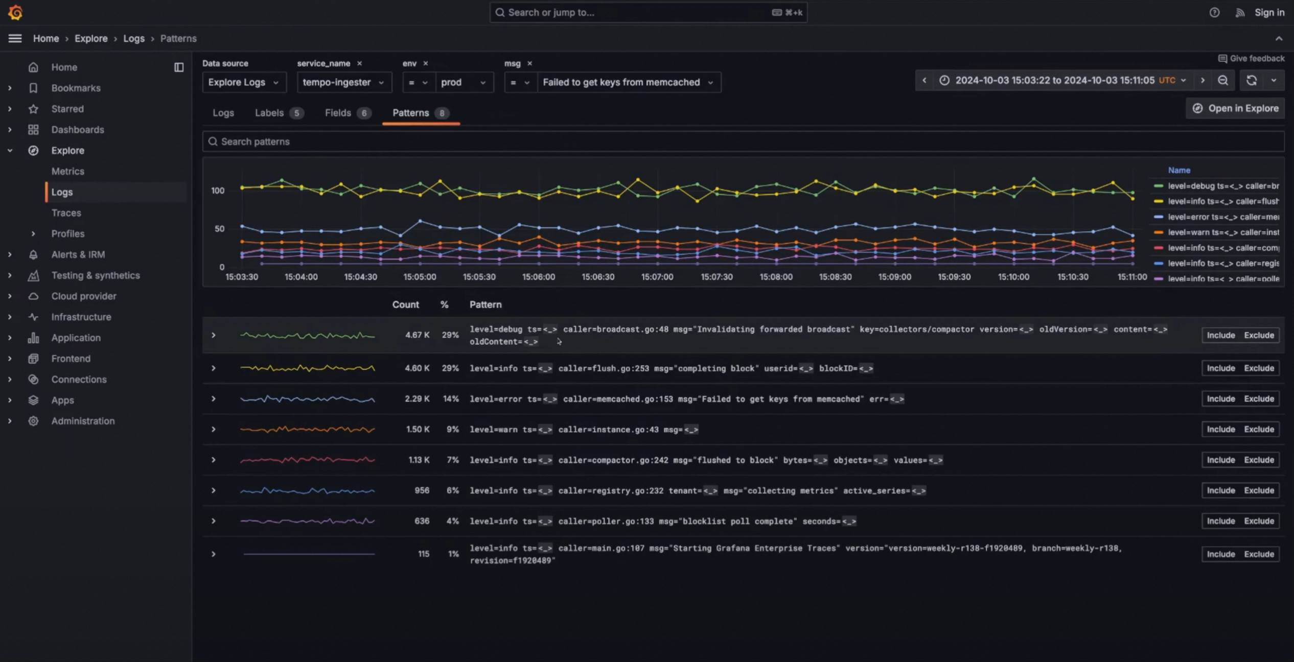This screenshot has height=662, width=1294.
Task: Select the Patterns tab
Action: pyautogui.click(x=421, y=113)
